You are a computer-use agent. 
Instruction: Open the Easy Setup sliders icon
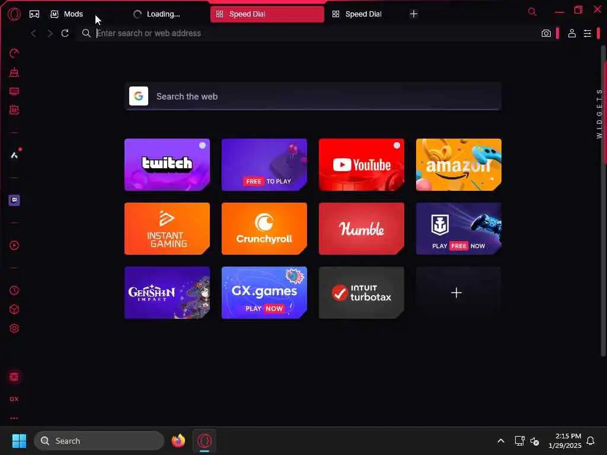587,33
